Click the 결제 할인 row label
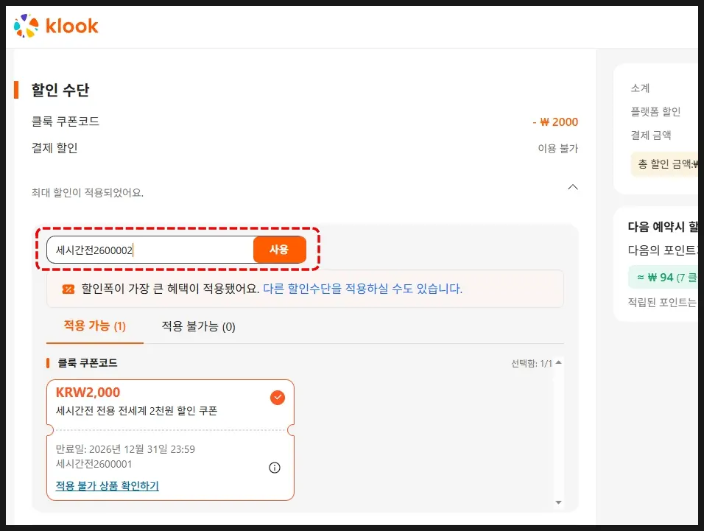 tap(54, 148)
